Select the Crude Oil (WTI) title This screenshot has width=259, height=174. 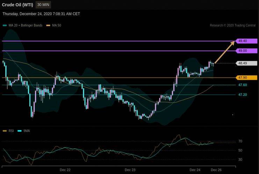[17, 5]
